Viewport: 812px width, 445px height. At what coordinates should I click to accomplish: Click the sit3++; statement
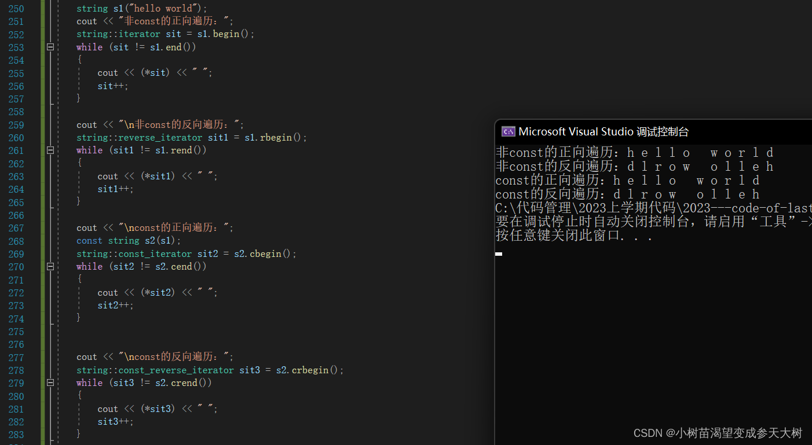116,421
